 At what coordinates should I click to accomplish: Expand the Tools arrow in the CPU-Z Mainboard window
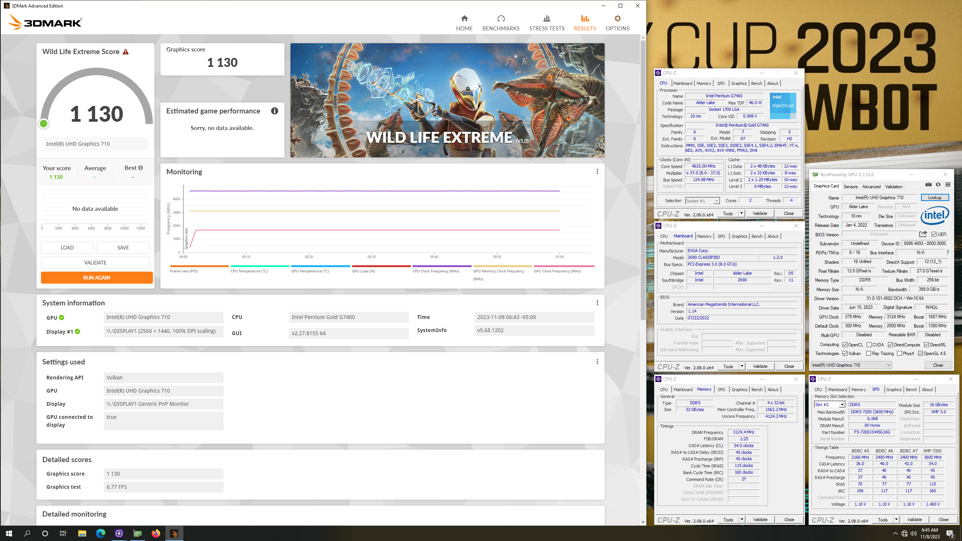click(x=742, y=366)
